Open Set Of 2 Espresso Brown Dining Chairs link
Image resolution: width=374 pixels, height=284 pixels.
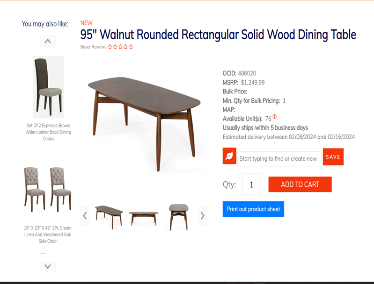(48, 132)
